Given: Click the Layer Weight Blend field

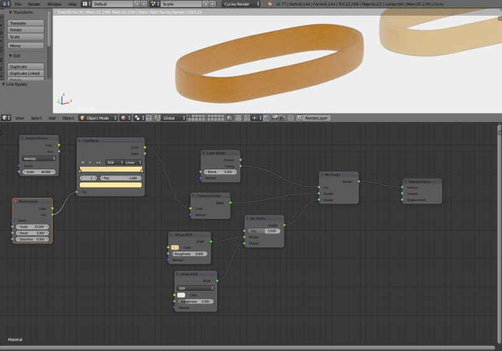Looking at the screenshot, I should pos(220,172).
